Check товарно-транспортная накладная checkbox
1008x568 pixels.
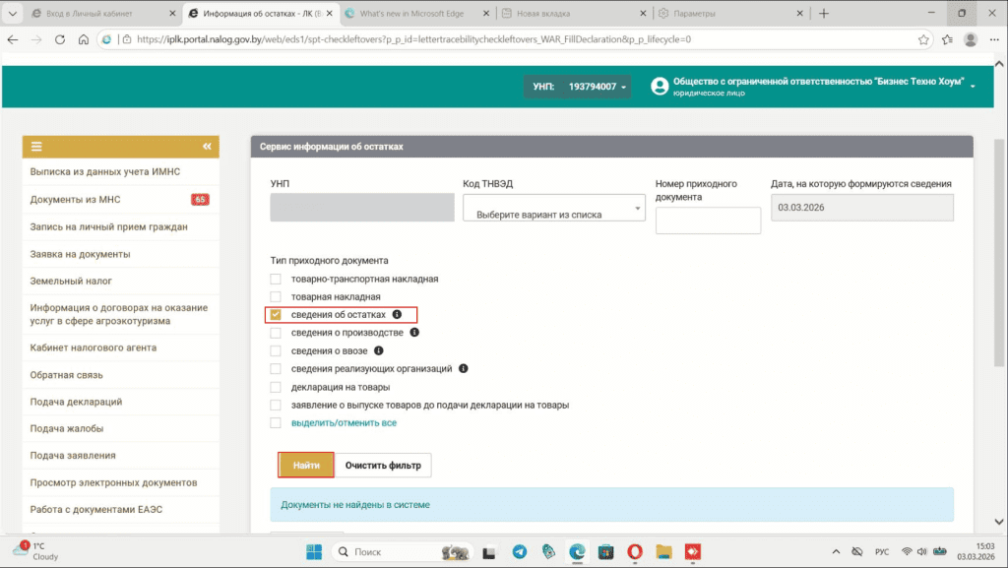276,279
